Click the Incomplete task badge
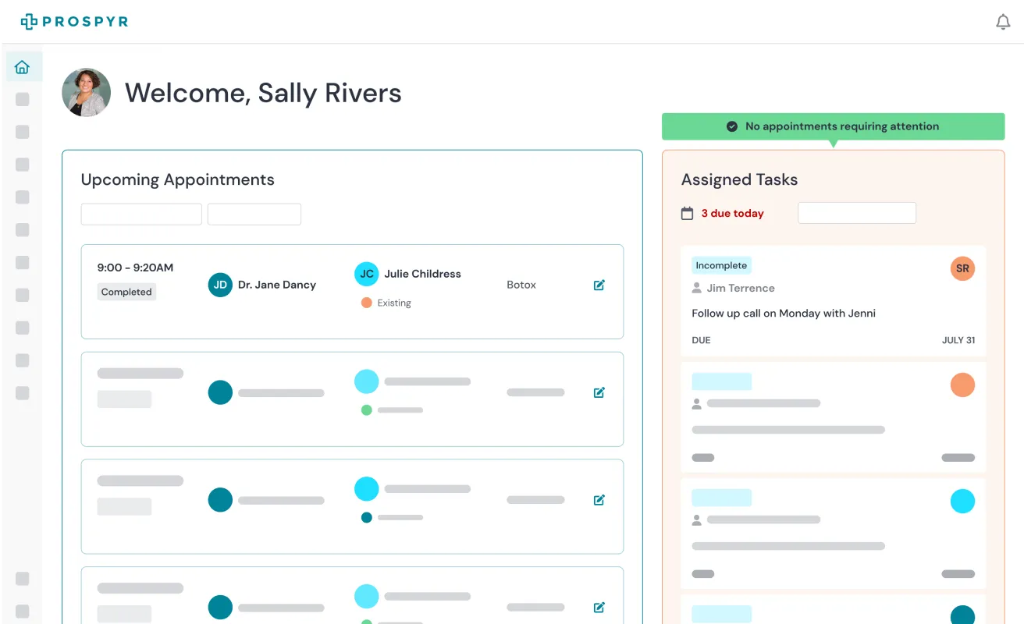This screenshot has width=1024, height=624. 721,265
